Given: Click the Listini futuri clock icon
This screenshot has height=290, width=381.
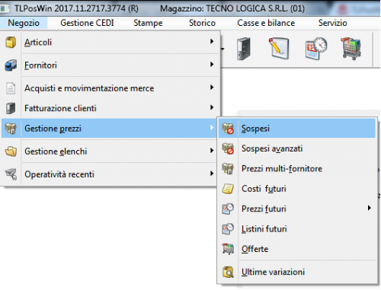Looking at the screenshot, I should click(x=228, y=229).
